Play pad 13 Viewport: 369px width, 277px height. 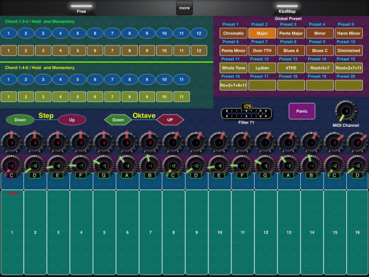289,232
